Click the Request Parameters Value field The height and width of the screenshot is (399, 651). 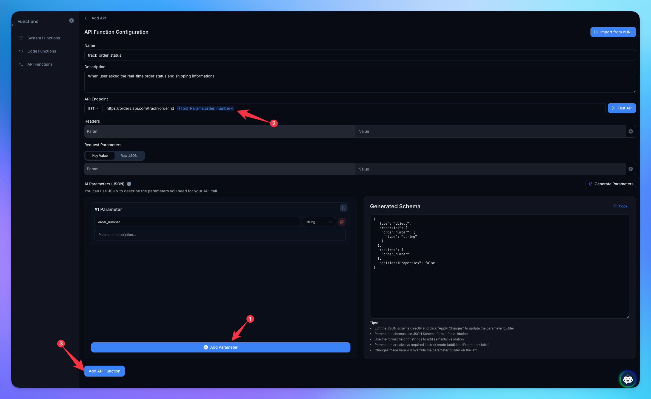click(x=490, y=169)
